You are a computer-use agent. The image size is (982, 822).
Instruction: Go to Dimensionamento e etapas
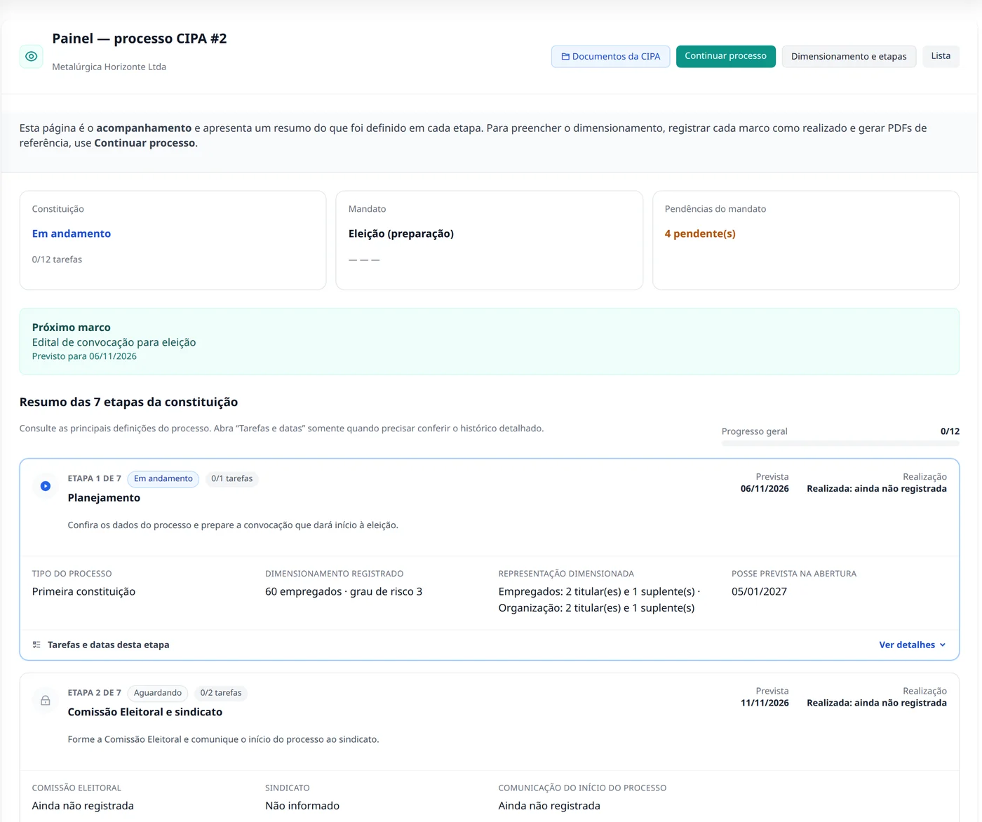pos(849,56)
